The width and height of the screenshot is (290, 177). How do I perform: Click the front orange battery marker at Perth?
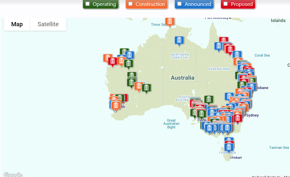point(116,105)
